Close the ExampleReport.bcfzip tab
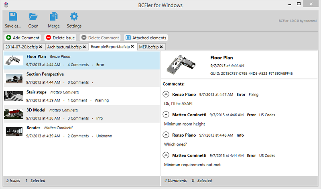Image resolution: width=321 pixels, height=189 pixels. pyautogui.click(x=132, y=47)
